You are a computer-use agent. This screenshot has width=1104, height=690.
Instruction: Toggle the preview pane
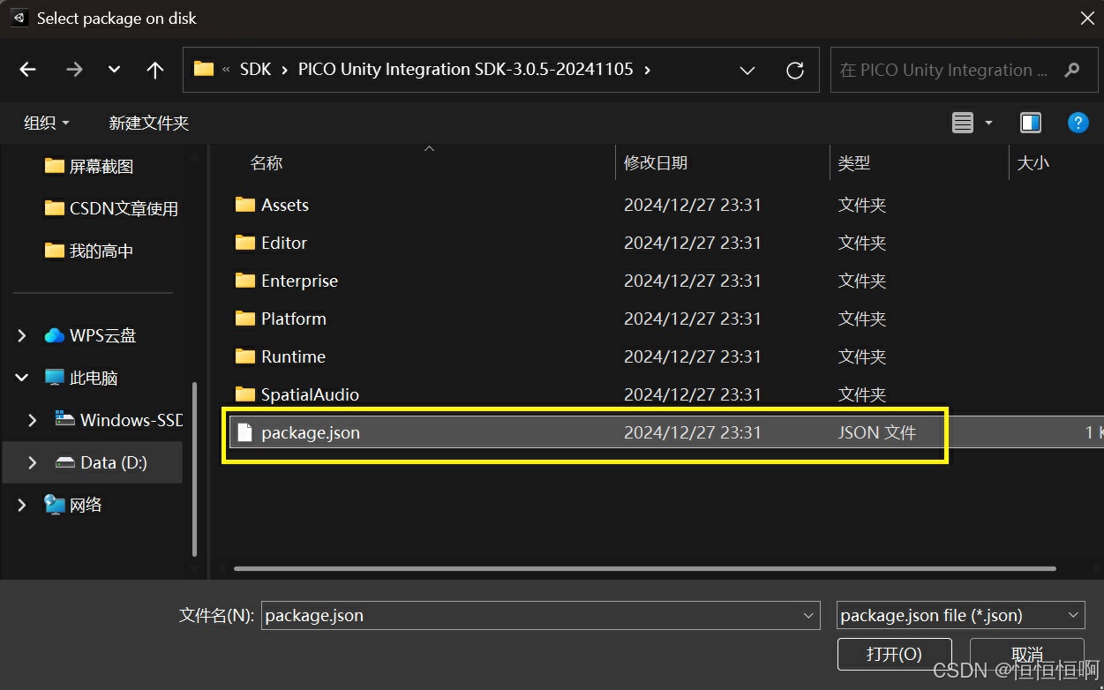tap(1031, 123)
